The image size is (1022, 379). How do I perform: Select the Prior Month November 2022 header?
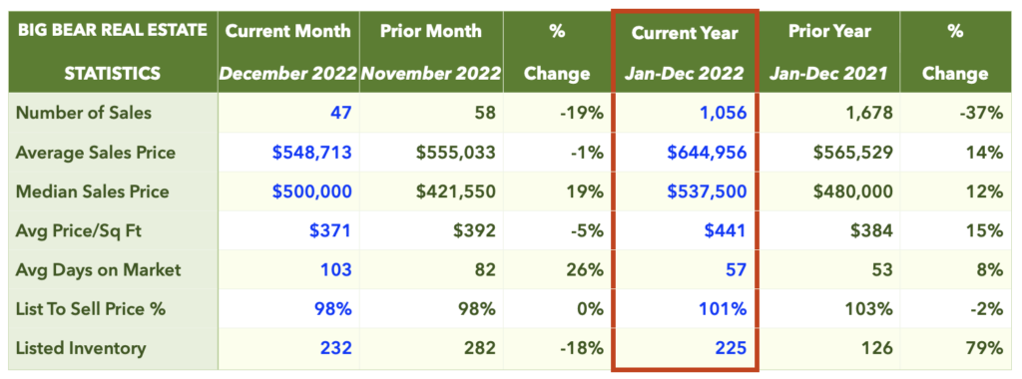coord(431,52)
